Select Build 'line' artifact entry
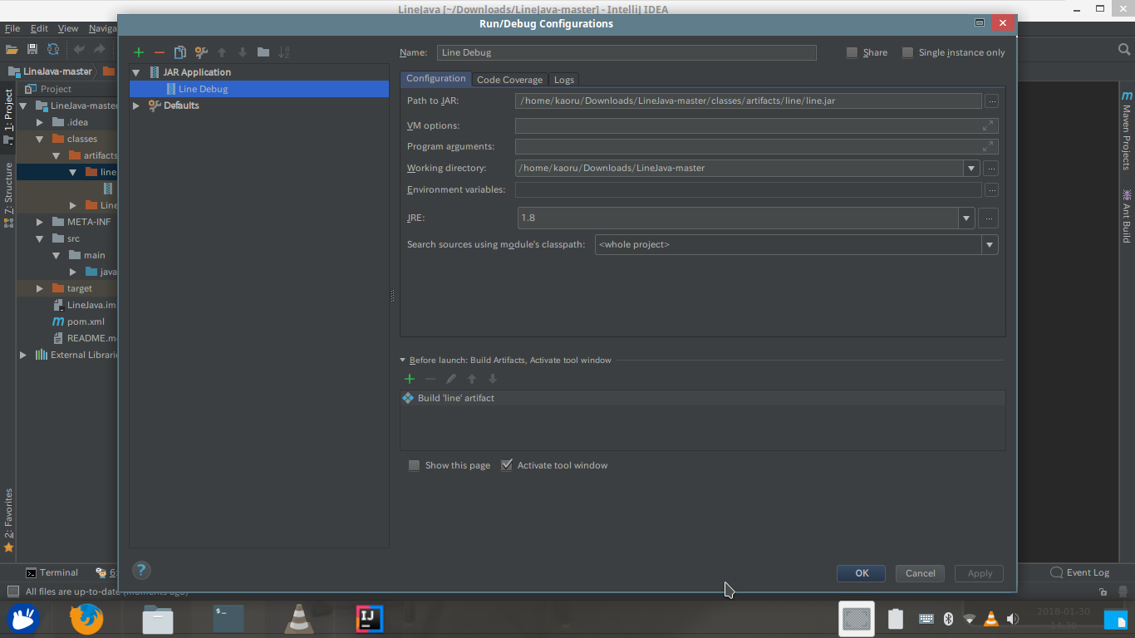1135x638 pixels. 702,398
